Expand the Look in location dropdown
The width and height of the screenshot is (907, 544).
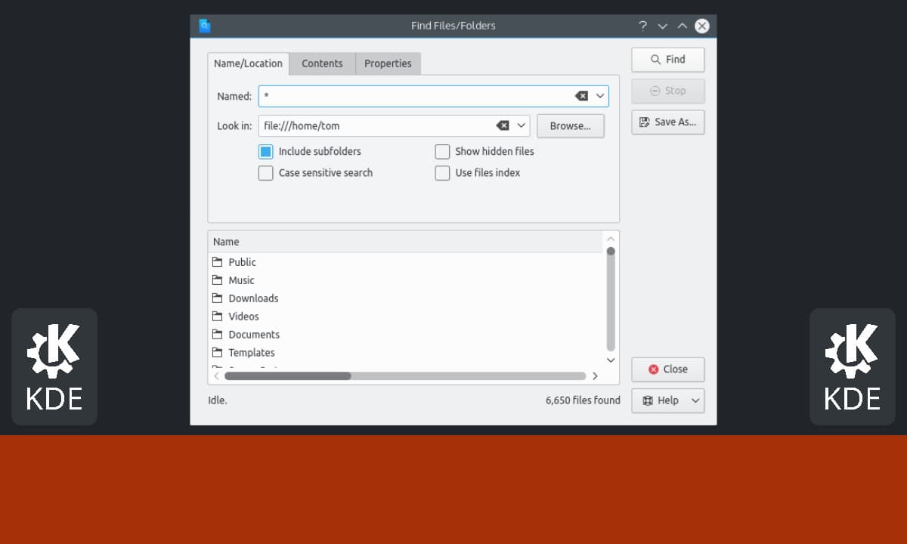point(521,125)
